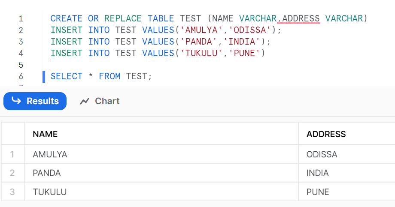Screen dimensions: 395x207
Task: Select result row number 2
Action: pos(12,173)
